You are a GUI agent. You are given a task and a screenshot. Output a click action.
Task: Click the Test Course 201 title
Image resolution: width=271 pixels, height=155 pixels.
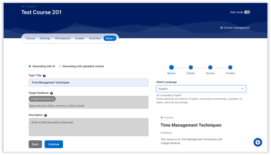(x=41, y=12)
